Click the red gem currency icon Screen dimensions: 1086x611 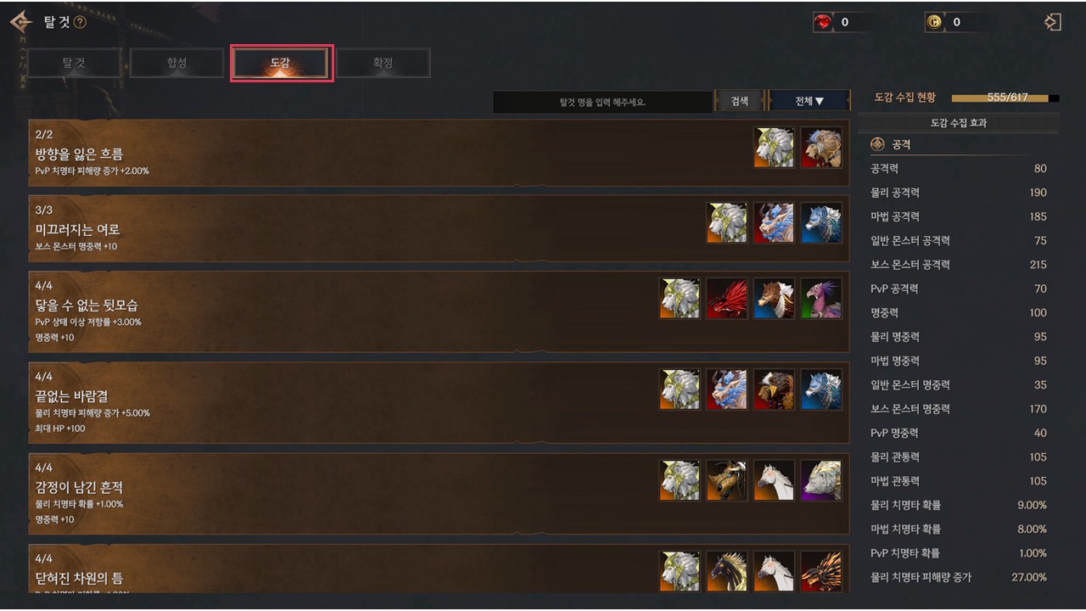click(823, 23)
